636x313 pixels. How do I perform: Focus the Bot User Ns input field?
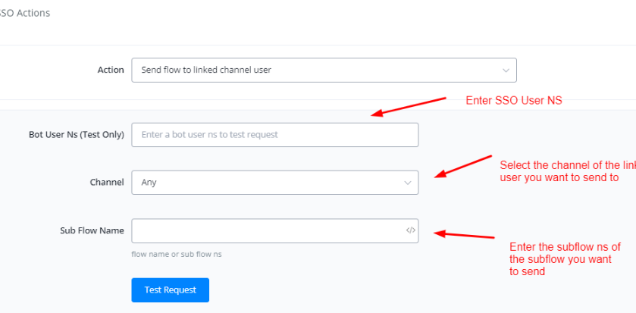tap(274, 135)
